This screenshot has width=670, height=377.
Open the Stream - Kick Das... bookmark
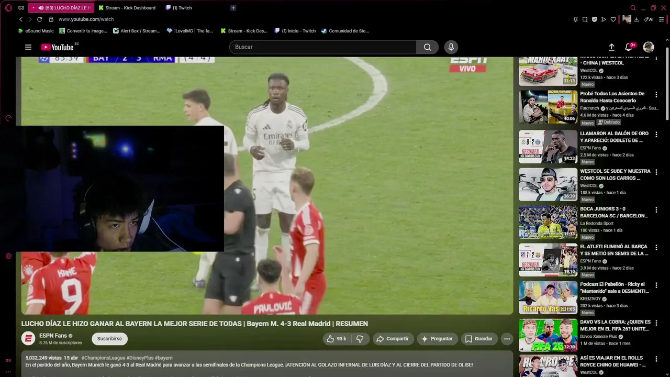tap(244, 31)
